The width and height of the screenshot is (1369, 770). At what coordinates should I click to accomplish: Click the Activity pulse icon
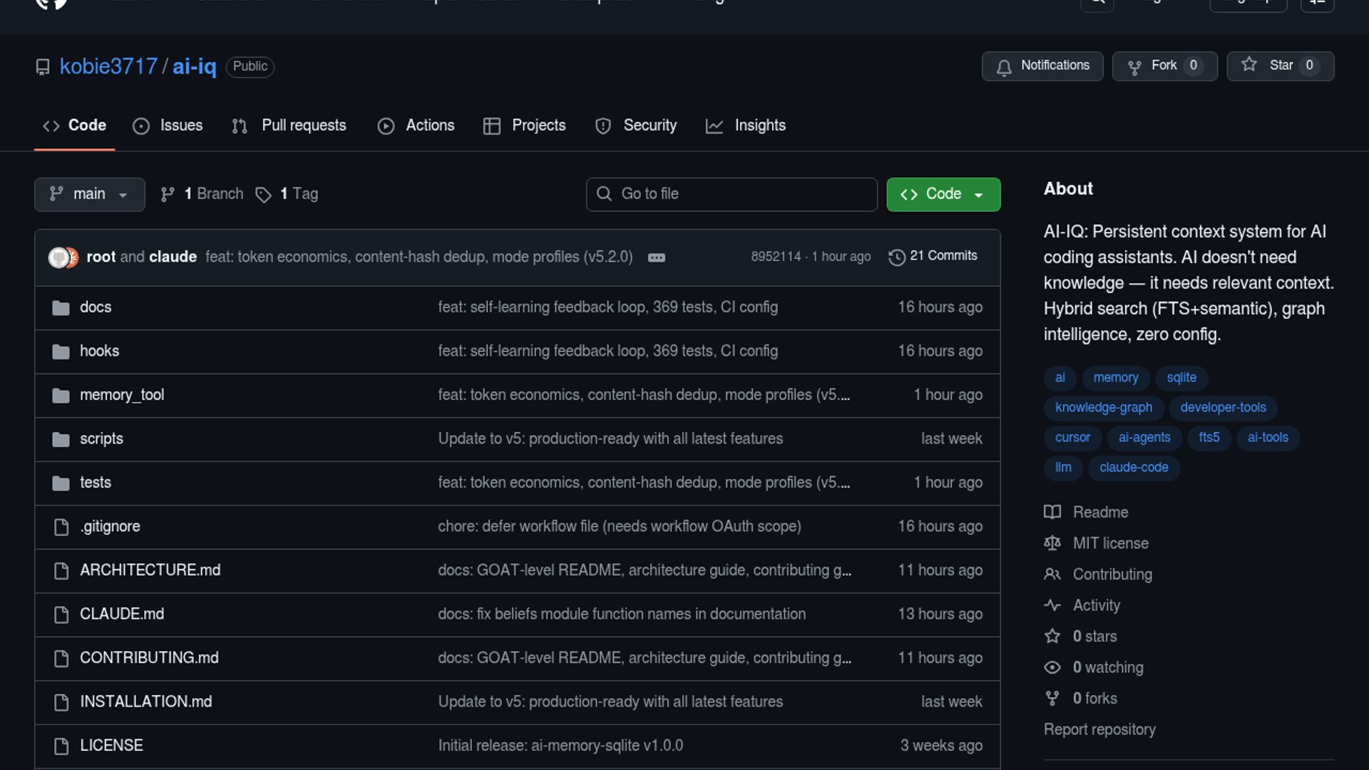[1052, 605]
